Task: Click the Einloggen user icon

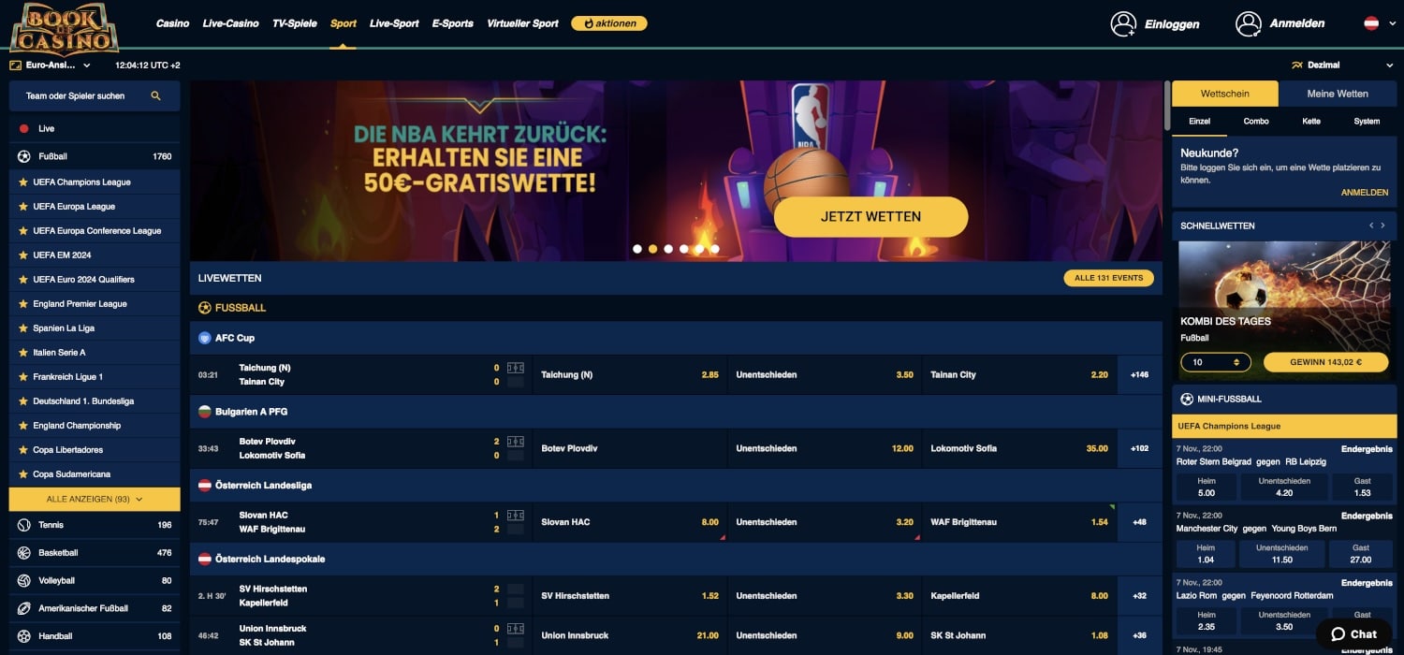Action: click(x=1123, y=24)
